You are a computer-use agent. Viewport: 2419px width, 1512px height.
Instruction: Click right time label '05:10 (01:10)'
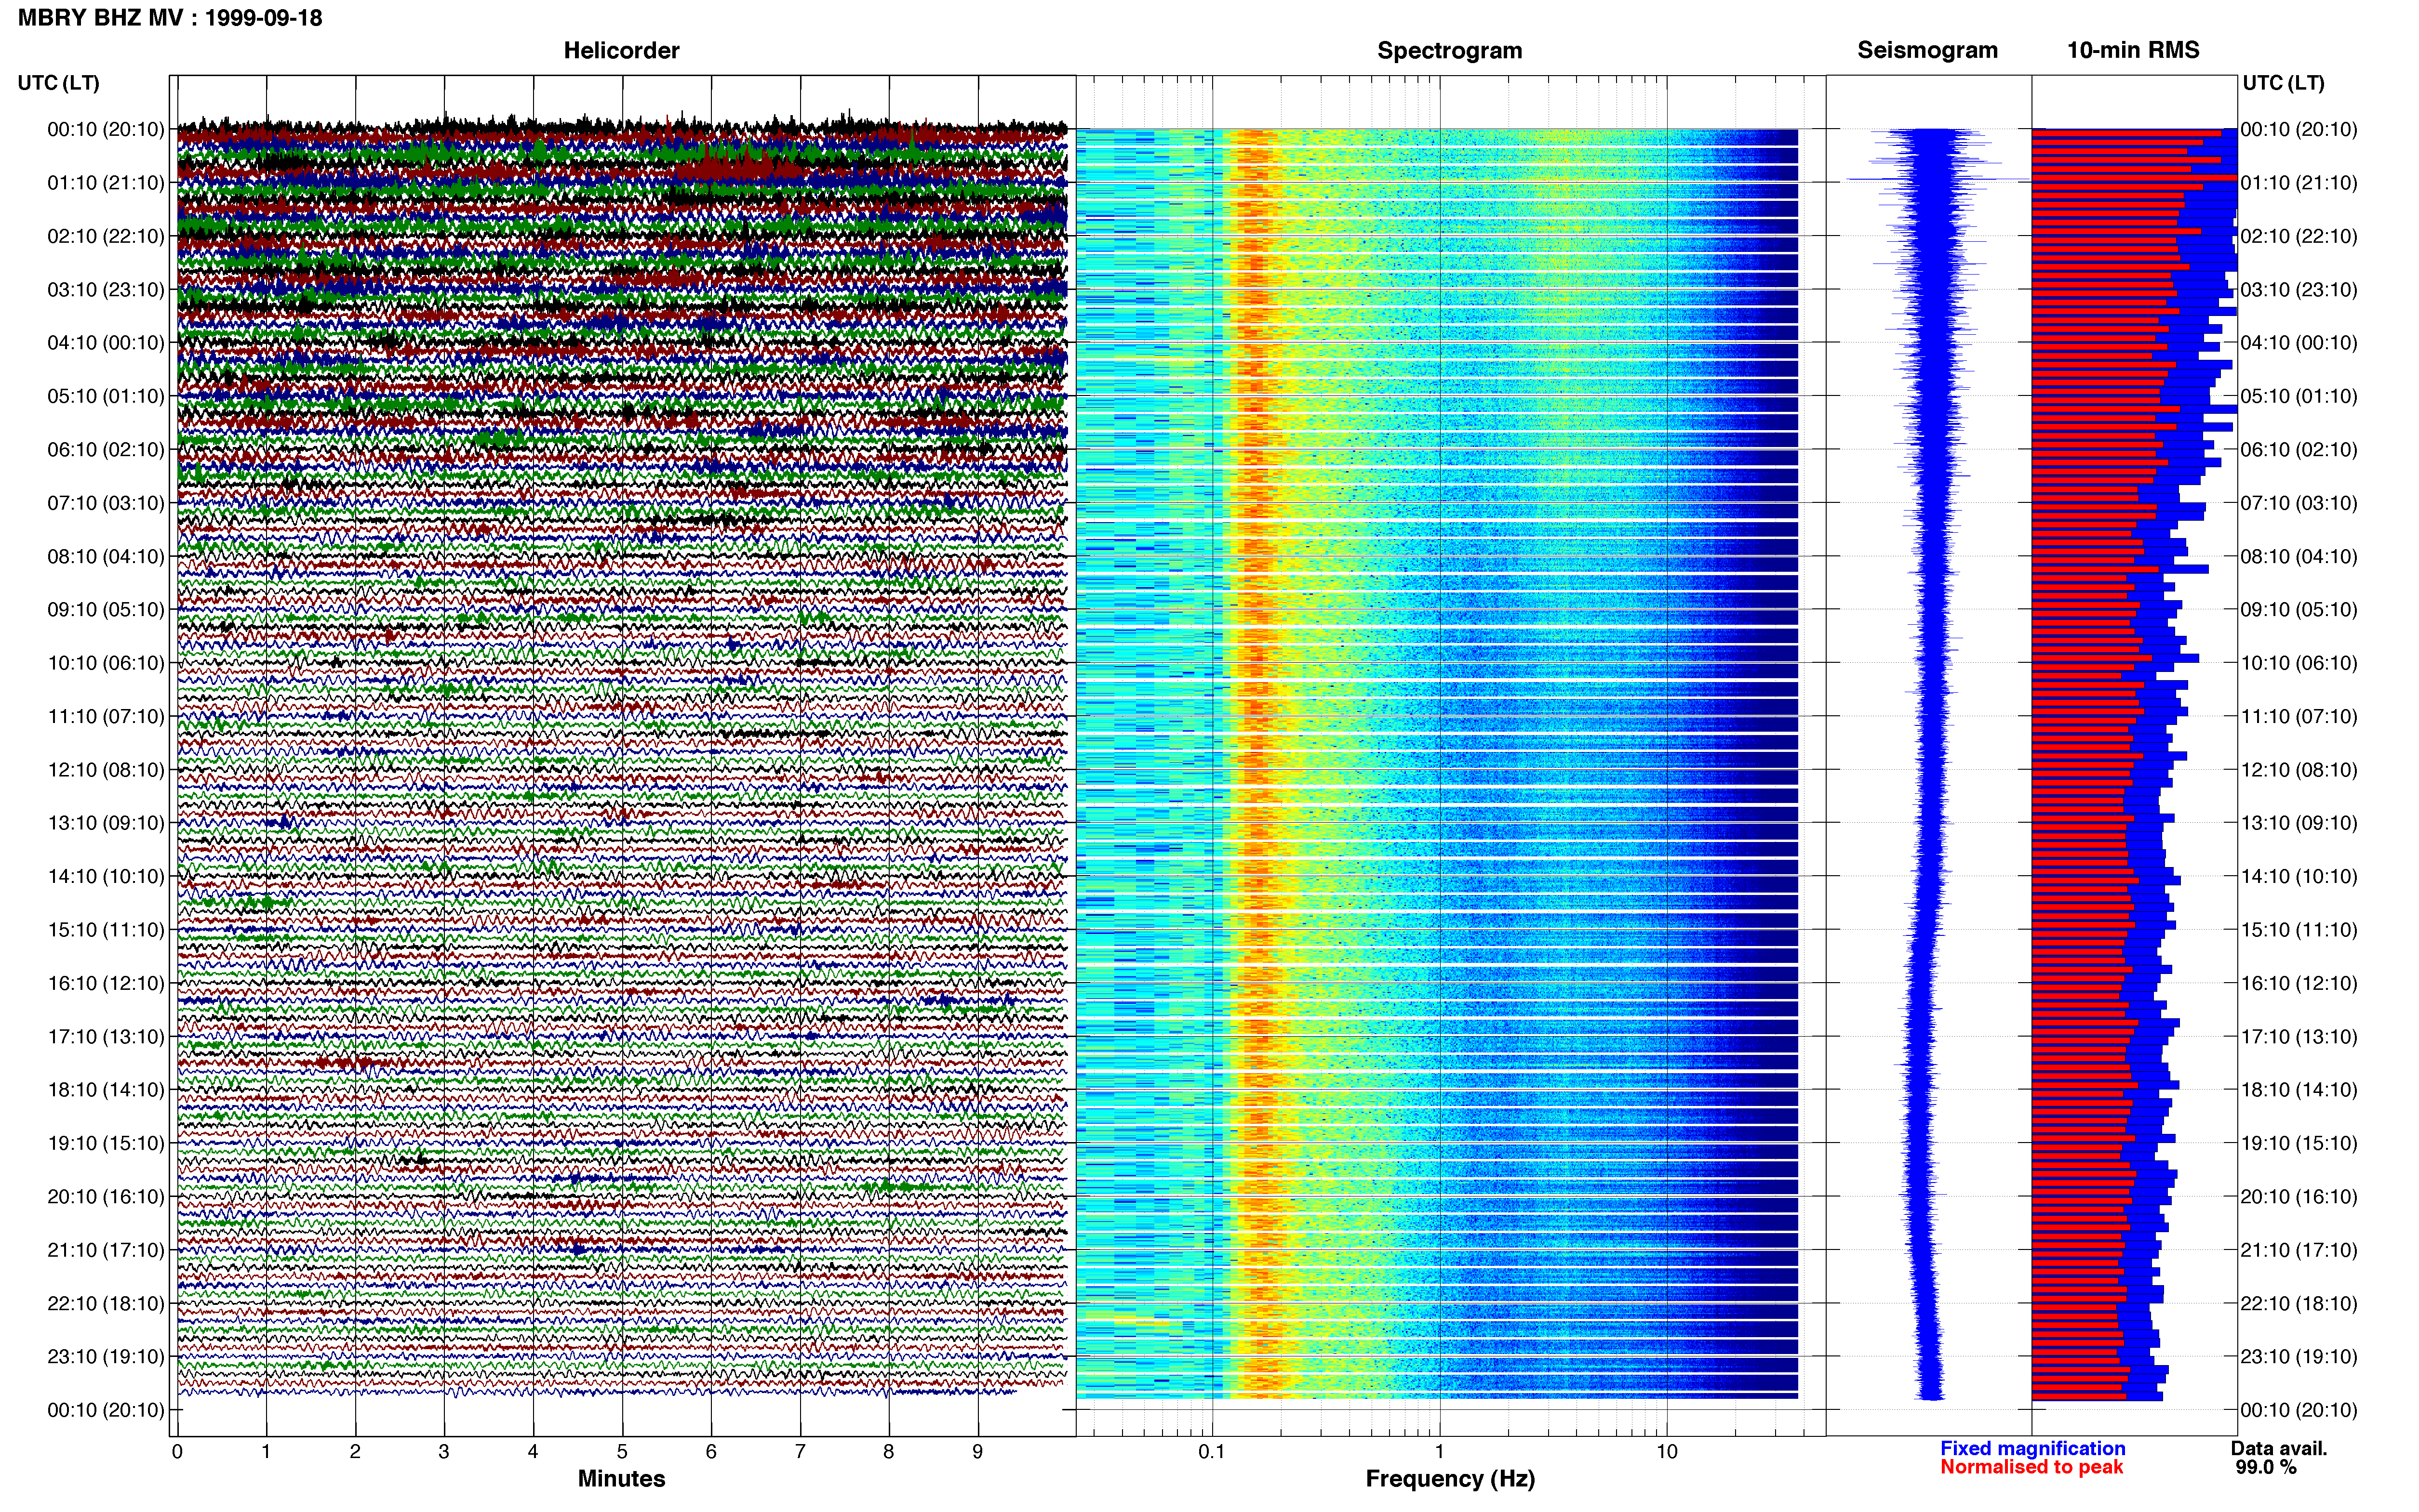[2299, 396]
